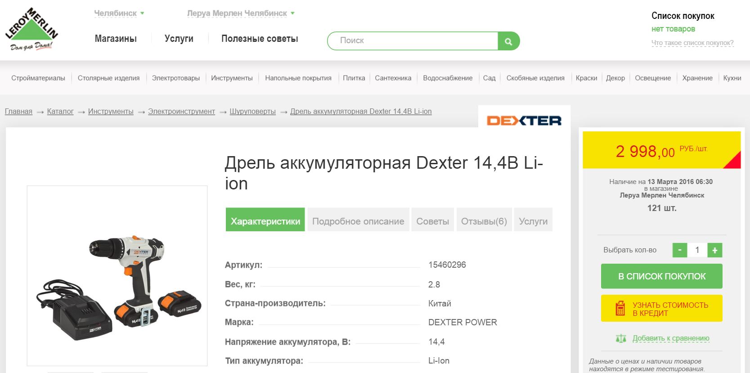Expand the Леруа Мерлен Челябинск store dropdown
Viewport: 750px width, 373px height.
241,13
